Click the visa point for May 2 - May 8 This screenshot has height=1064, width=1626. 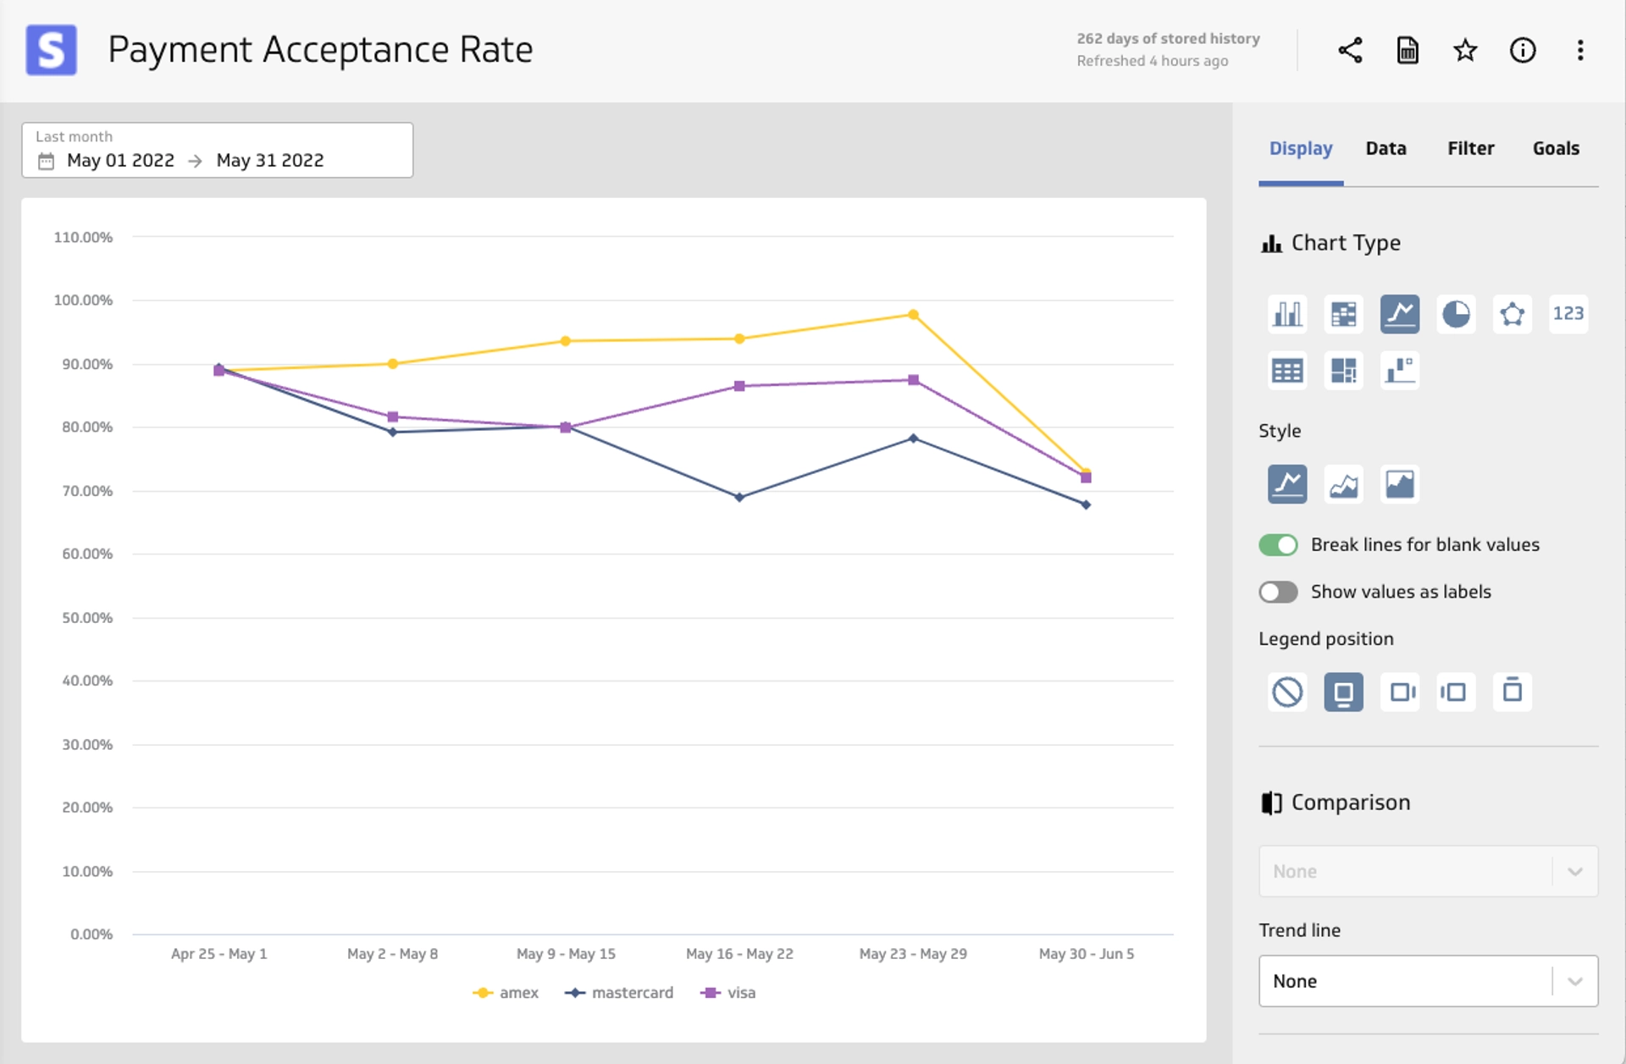(x=392, y=417)
